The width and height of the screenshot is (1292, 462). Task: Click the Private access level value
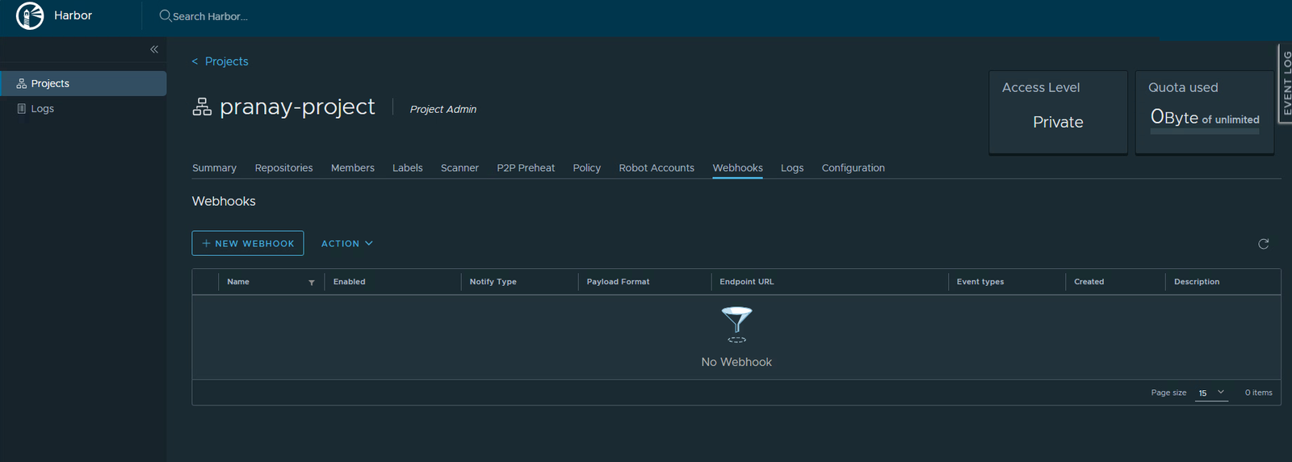[x=1058, y=122]
